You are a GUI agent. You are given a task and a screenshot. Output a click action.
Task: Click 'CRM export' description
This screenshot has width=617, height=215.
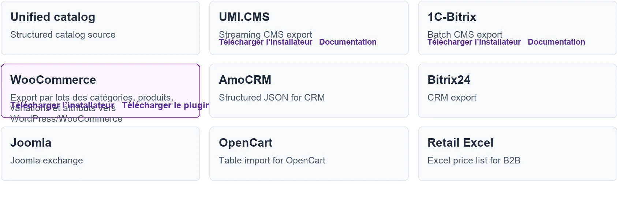point(452,98)
